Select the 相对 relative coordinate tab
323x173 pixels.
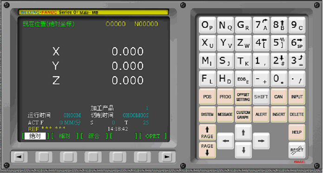point(65,136)
